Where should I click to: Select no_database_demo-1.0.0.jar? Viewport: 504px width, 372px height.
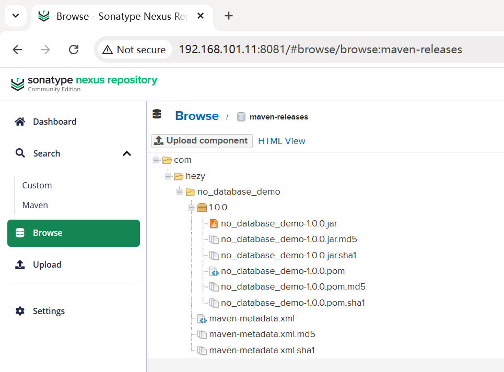(279, 223)
